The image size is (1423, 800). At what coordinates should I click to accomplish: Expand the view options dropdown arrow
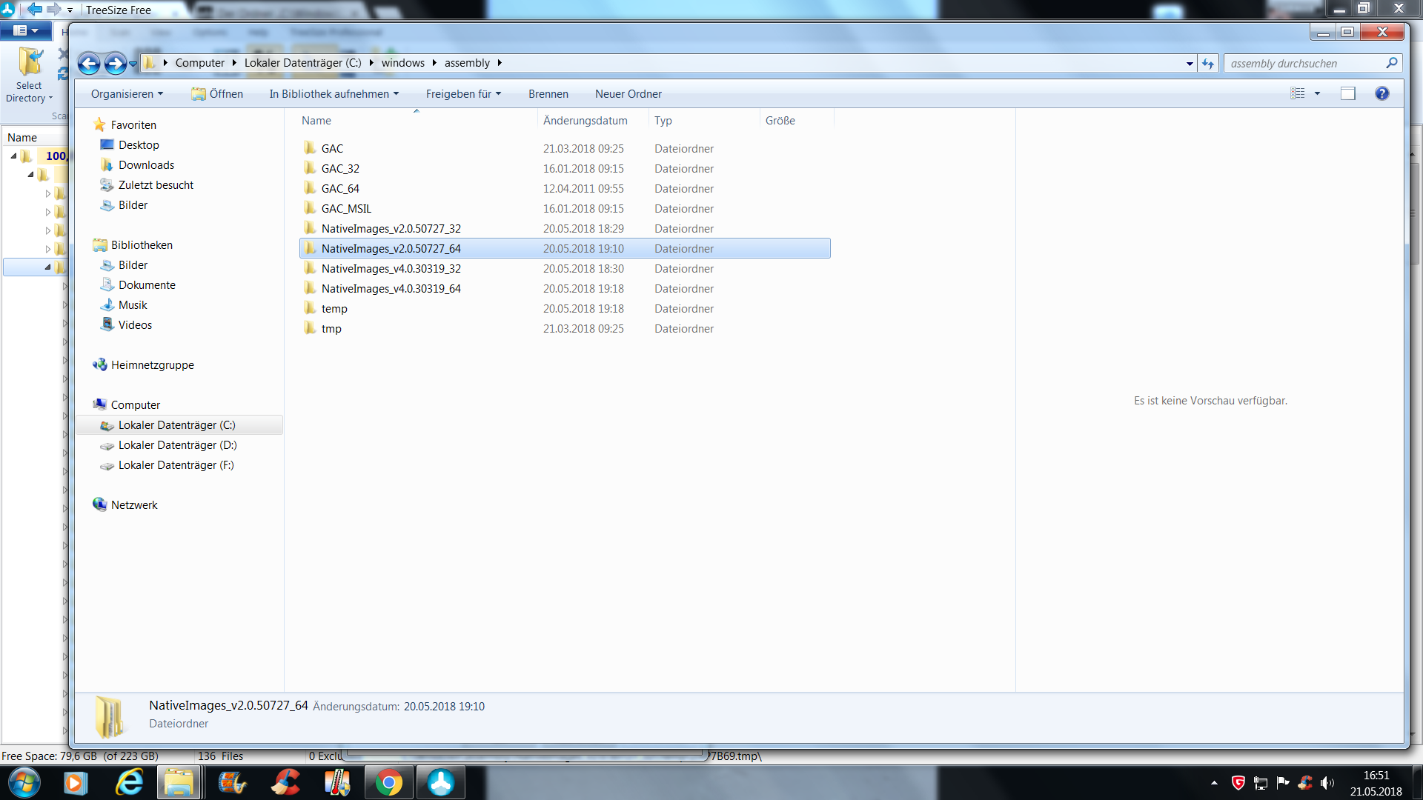pyautogui.click(x=1317, y=93)
